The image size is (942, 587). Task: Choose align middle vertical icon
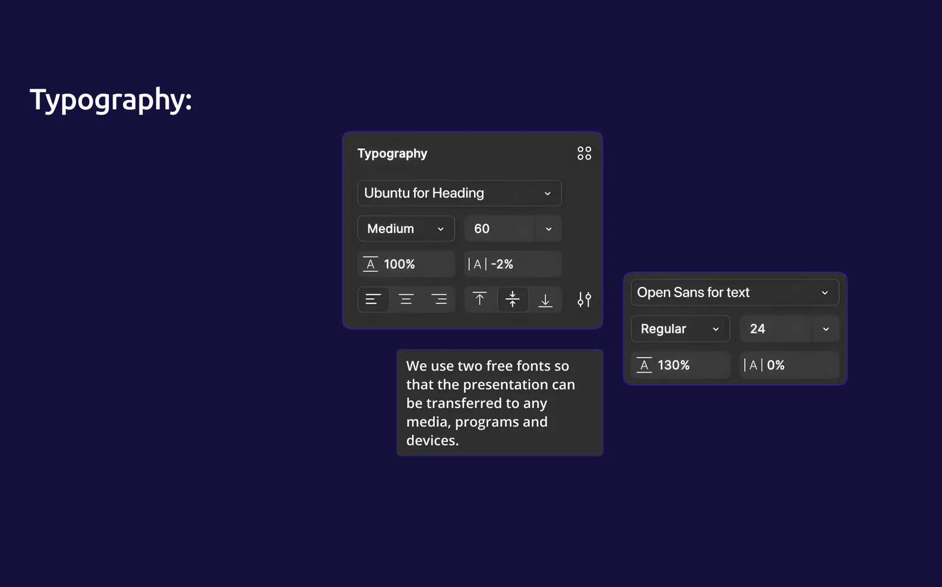(x=513, y=299)
